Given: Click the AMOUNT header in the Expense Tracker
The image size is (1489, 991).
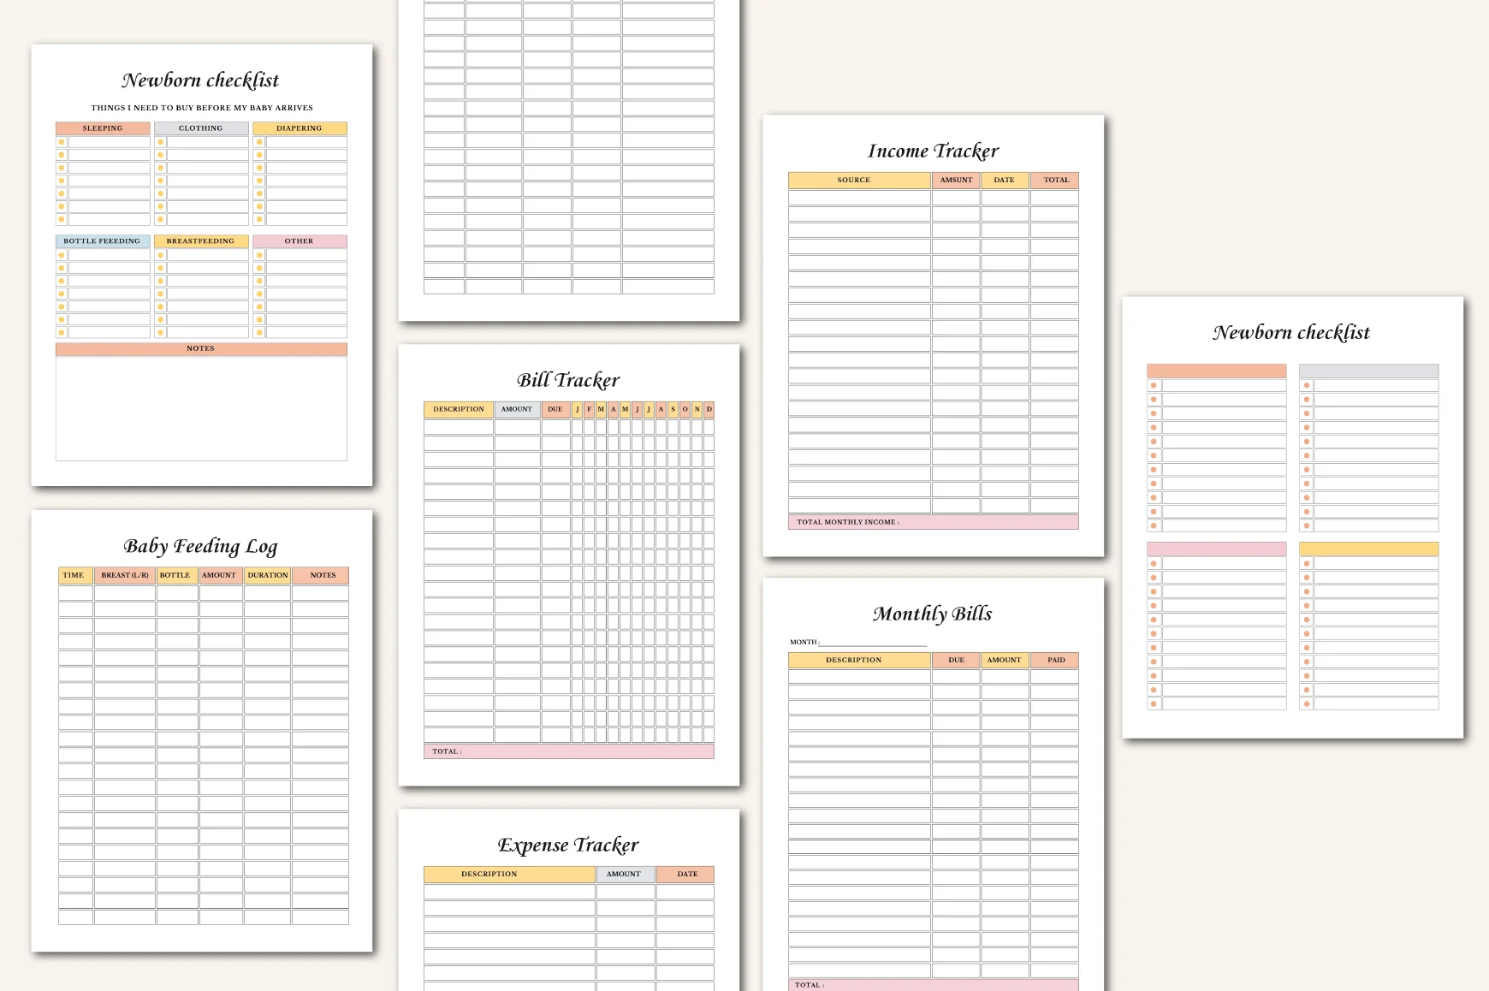Looking at the screenshot, I should (x=626, y=874).
